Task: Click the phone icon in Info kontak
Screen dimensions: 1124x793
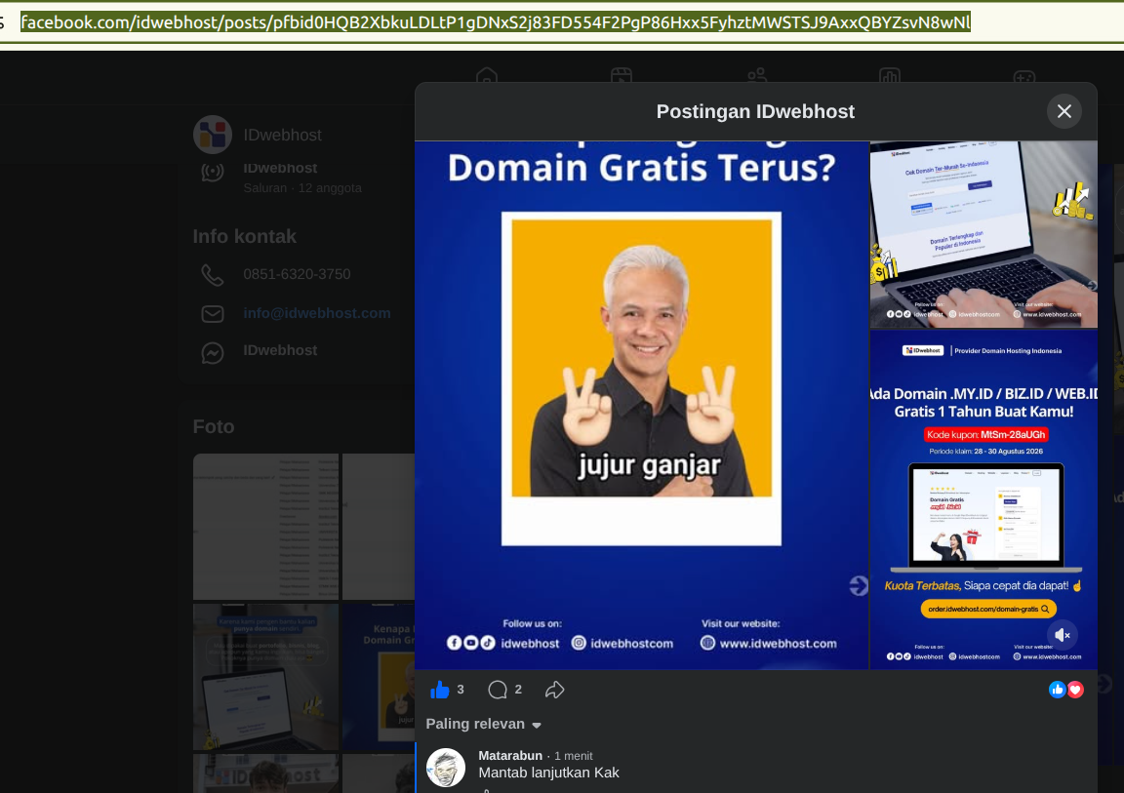Action: click(212, 275)
